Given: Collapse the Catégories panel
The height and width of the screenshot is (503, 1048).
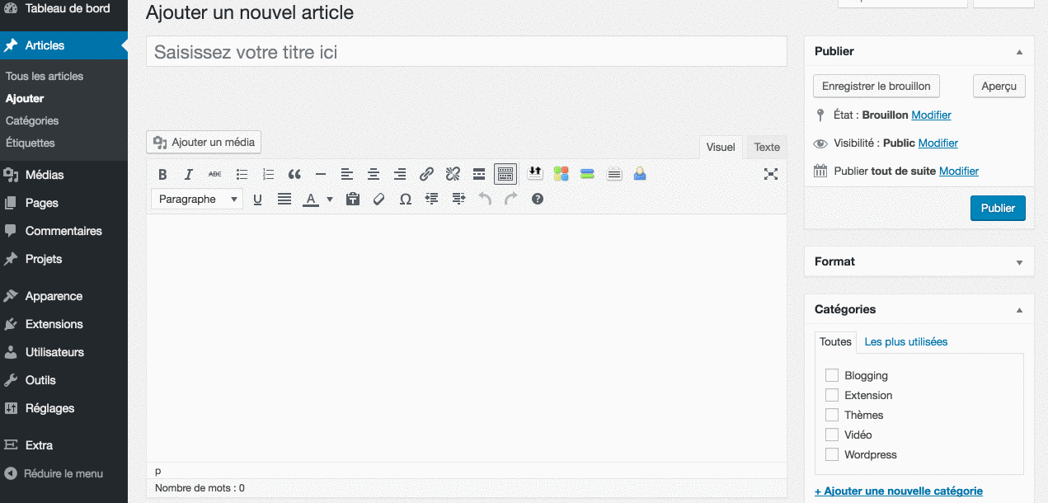Looking at the screenshot, I should [x=1019, y=310].
